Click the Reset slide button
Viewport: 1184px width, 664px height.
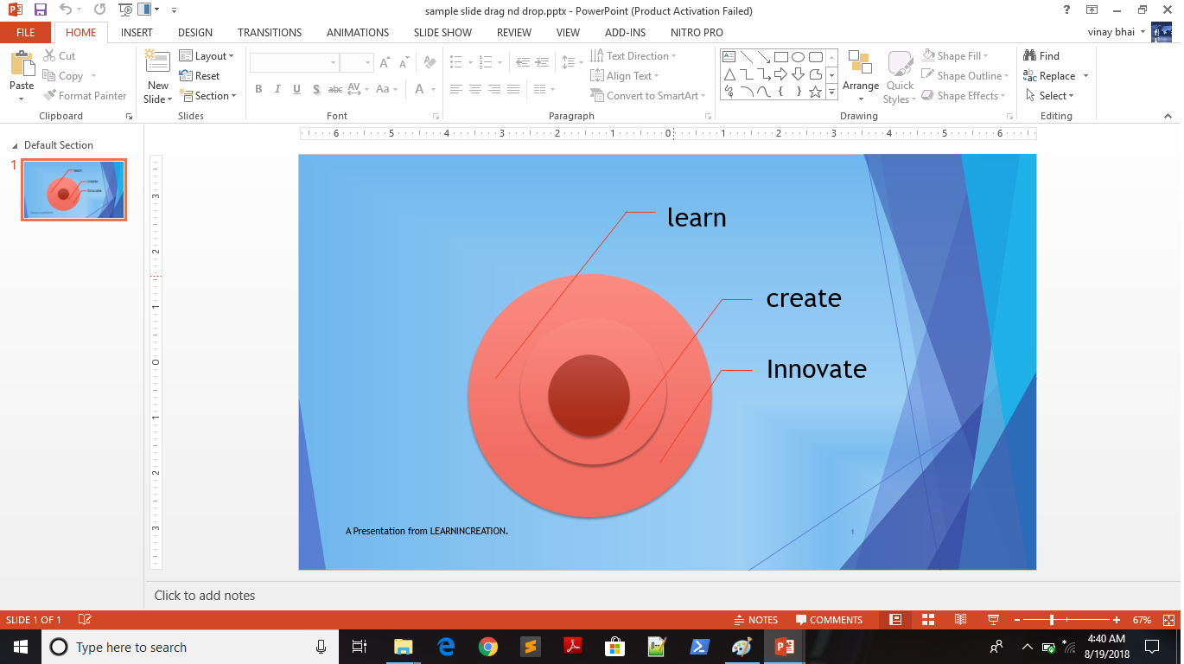(x=200, y=76)
